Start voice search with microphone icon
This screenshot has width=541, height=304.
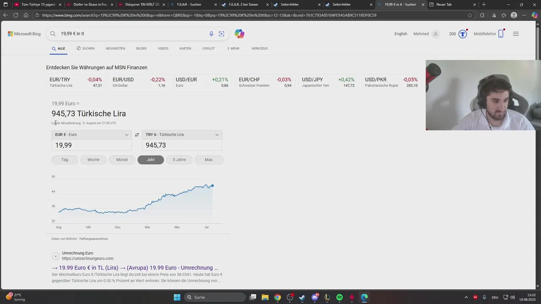click(211, 34)
